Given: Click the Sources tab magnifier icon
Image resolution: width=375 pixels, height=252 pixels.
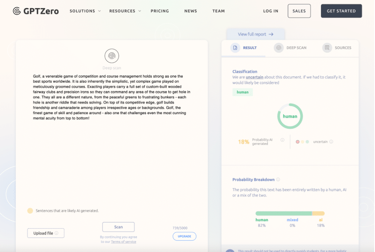Looking at the screenshot, I should [x=327, y=48].
